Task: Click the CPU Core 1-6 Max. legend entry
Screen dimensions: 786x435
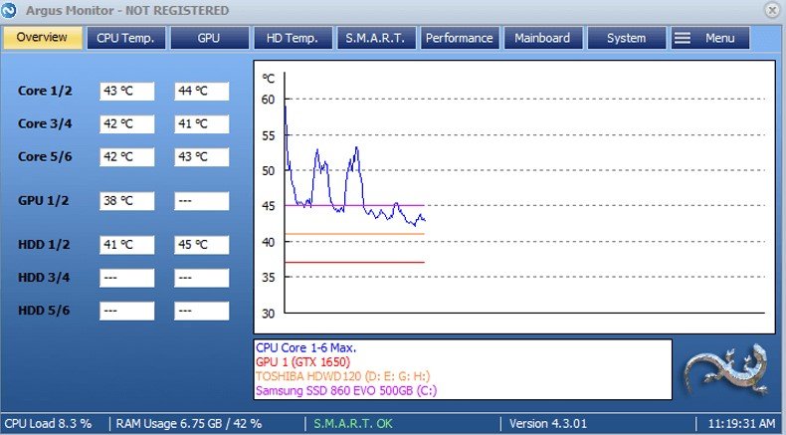Action: pos(305,348)
